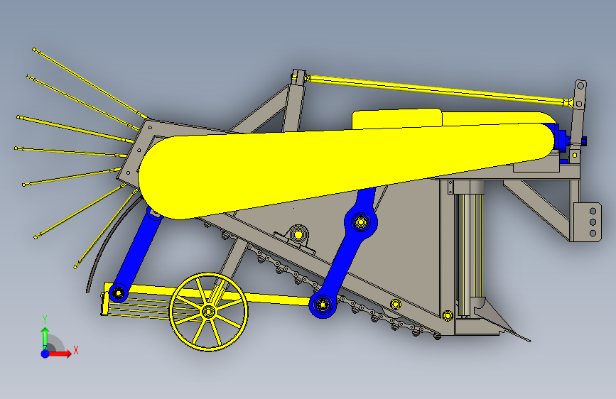Click the red X axis arrow of triad

click(x=60, y=354)
